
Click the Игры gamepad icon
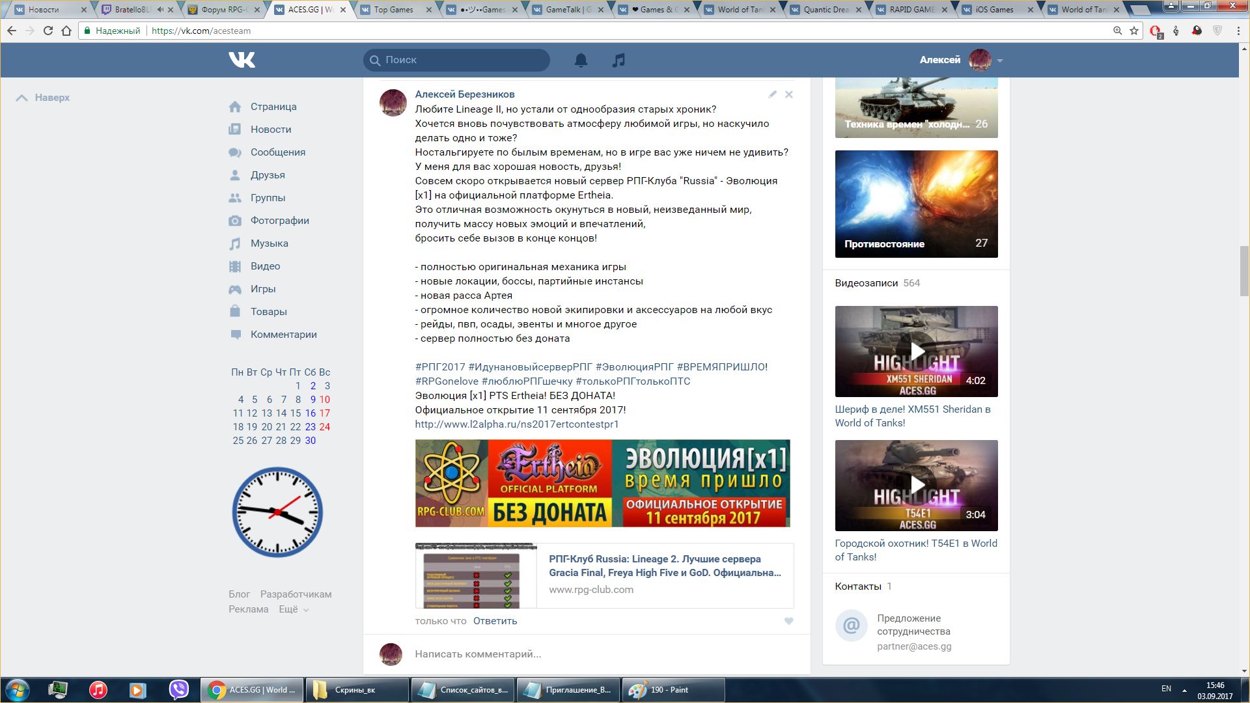click(x=235, y=289)
